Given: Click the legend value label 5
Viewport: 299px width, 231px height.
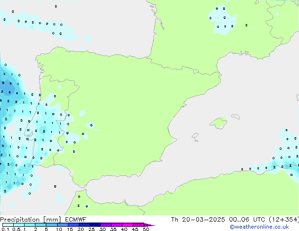Looking at the screenshot, I should pos(47,230).
